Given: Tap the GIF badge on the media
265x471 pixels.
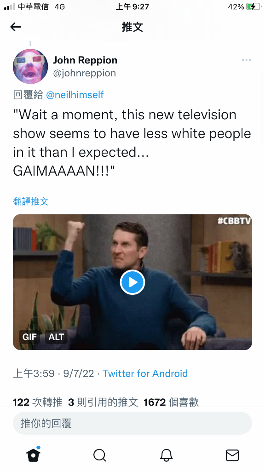Looking at the screenshot, I should tap(29, 337).
